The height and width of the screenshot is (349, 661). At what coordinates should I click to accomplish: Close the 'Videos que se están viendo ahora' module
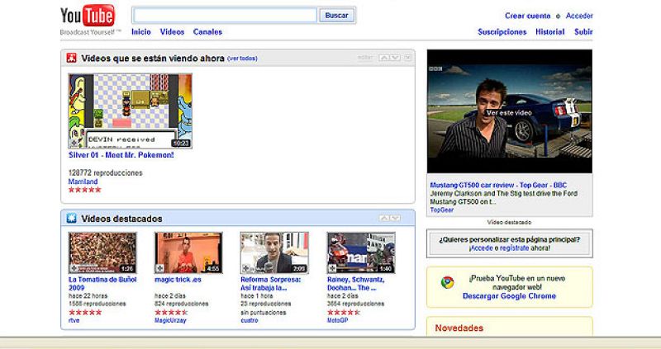407,58
